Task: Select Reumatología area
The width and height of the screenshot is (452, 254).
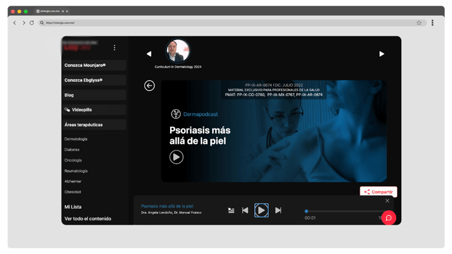Action: (x=76, y=171)
